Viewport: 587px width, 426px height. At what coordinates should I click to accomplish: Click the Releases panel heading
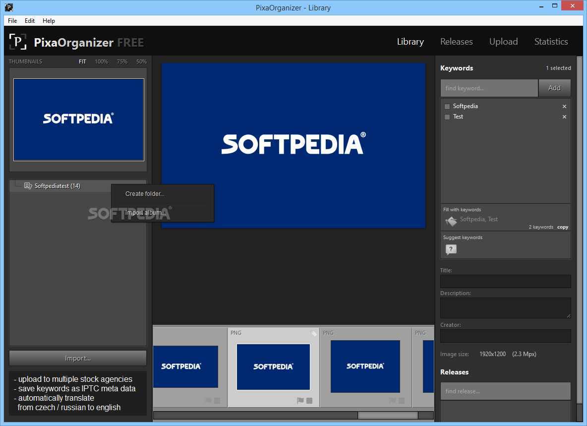click(x=454, y=372)
